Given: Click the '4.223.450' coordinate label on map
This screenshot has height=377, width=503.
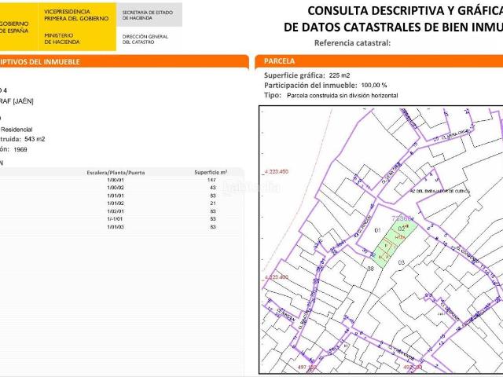Looking at the screenshot, I should (x=276, y=172).
